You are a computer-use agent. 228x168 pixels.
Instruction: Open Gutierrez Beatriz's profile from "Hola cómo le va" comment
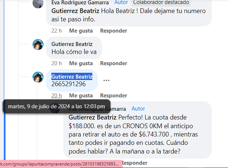[x=72, y=44]
